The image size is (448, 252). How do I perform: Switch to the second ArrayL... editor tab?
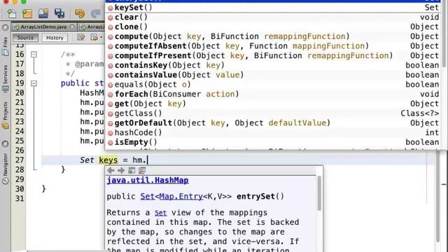point(92,27)
